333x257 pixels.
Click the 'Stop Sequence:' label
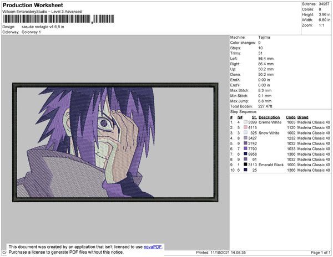click(244, 112)
